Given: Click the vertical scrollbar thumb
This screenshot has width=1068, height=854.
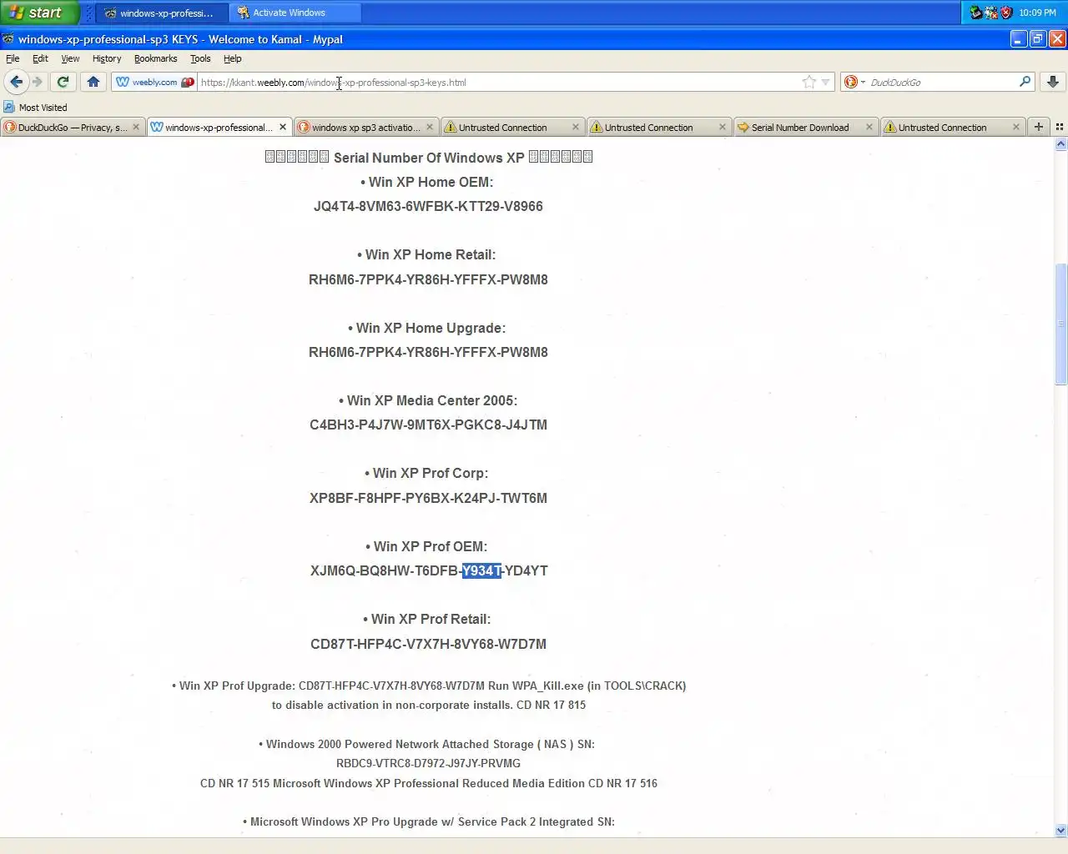Looking at the screenshot, I should tap(1061, 324).
